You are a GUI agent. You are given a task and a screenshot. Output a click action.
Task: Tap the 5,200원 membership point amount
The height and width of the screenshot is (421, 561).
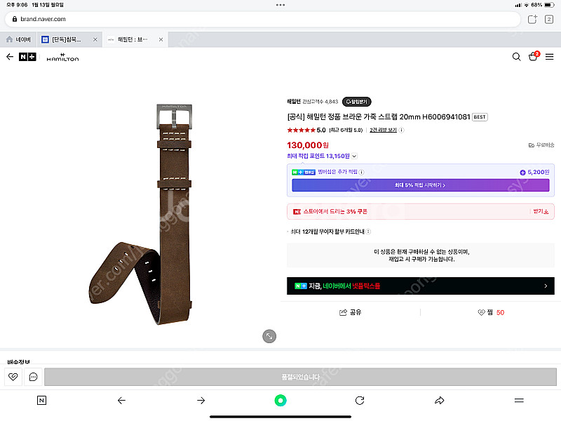point(534,172)
